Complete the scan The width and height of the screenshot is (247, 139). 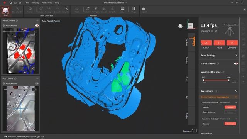pos(232,43)
